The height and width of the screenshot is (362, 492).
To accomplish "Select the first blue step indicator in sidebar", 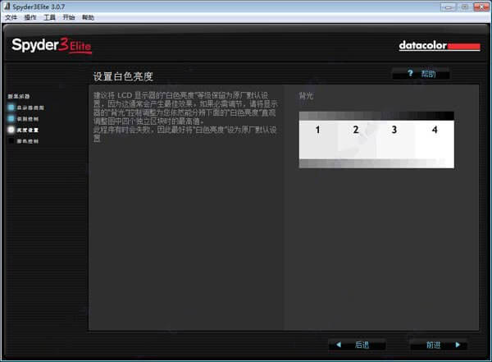I will (x=11, y=108).
